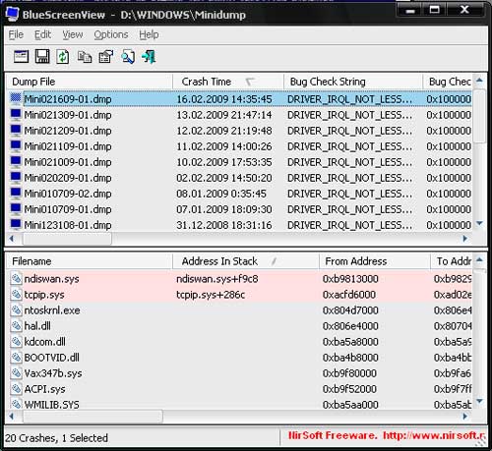Image resolution: width=492 pixels, height=451 pixels.
Task: Click from address 0xb9f52000
Action: point(349,389)
